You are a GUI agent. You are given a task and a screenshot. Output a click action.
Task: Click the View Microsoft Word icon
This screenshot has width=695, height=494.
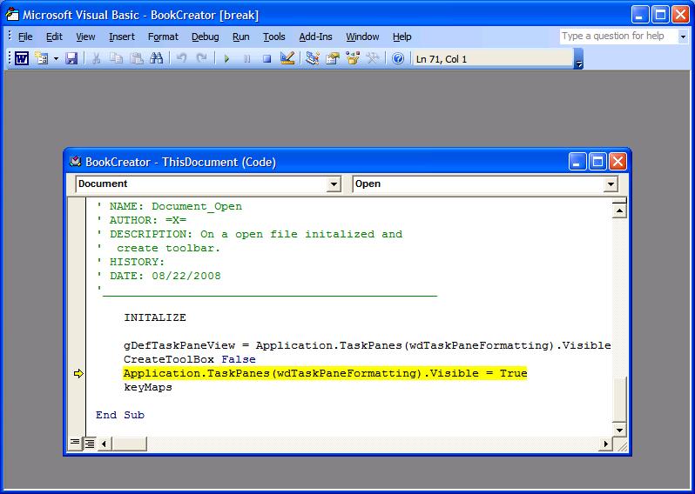pyautogui.click(x=22, y=58)
